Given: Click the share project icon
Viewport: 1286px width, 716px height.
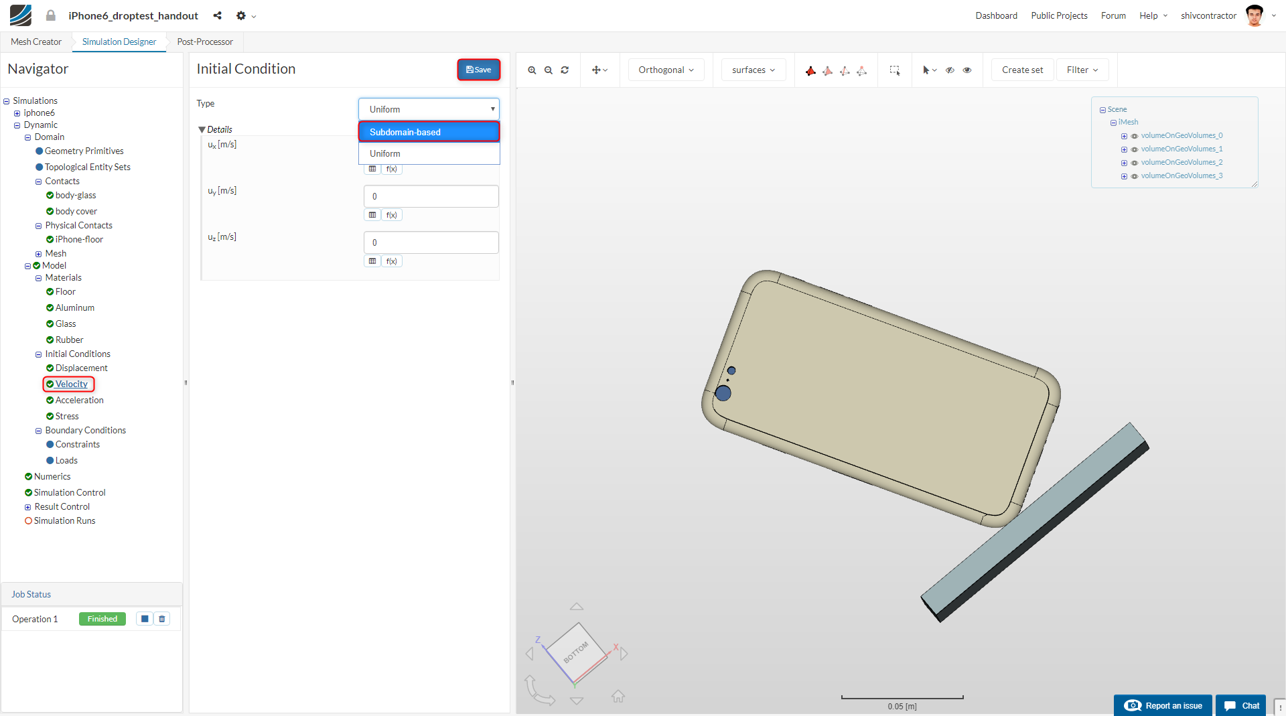Looking at the screenshot, I should click(x=217, y=15).
